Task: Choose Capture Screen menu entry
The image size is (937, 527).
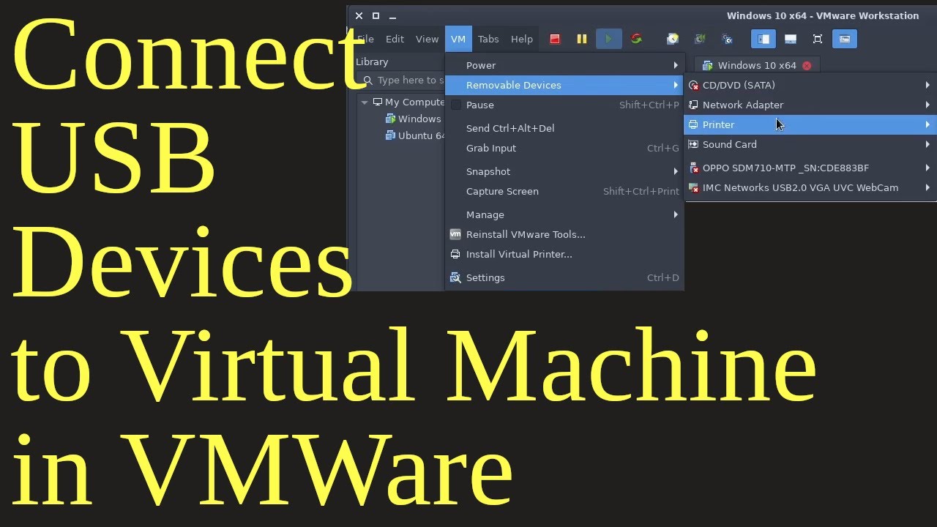Action: (x=564, y=191)
